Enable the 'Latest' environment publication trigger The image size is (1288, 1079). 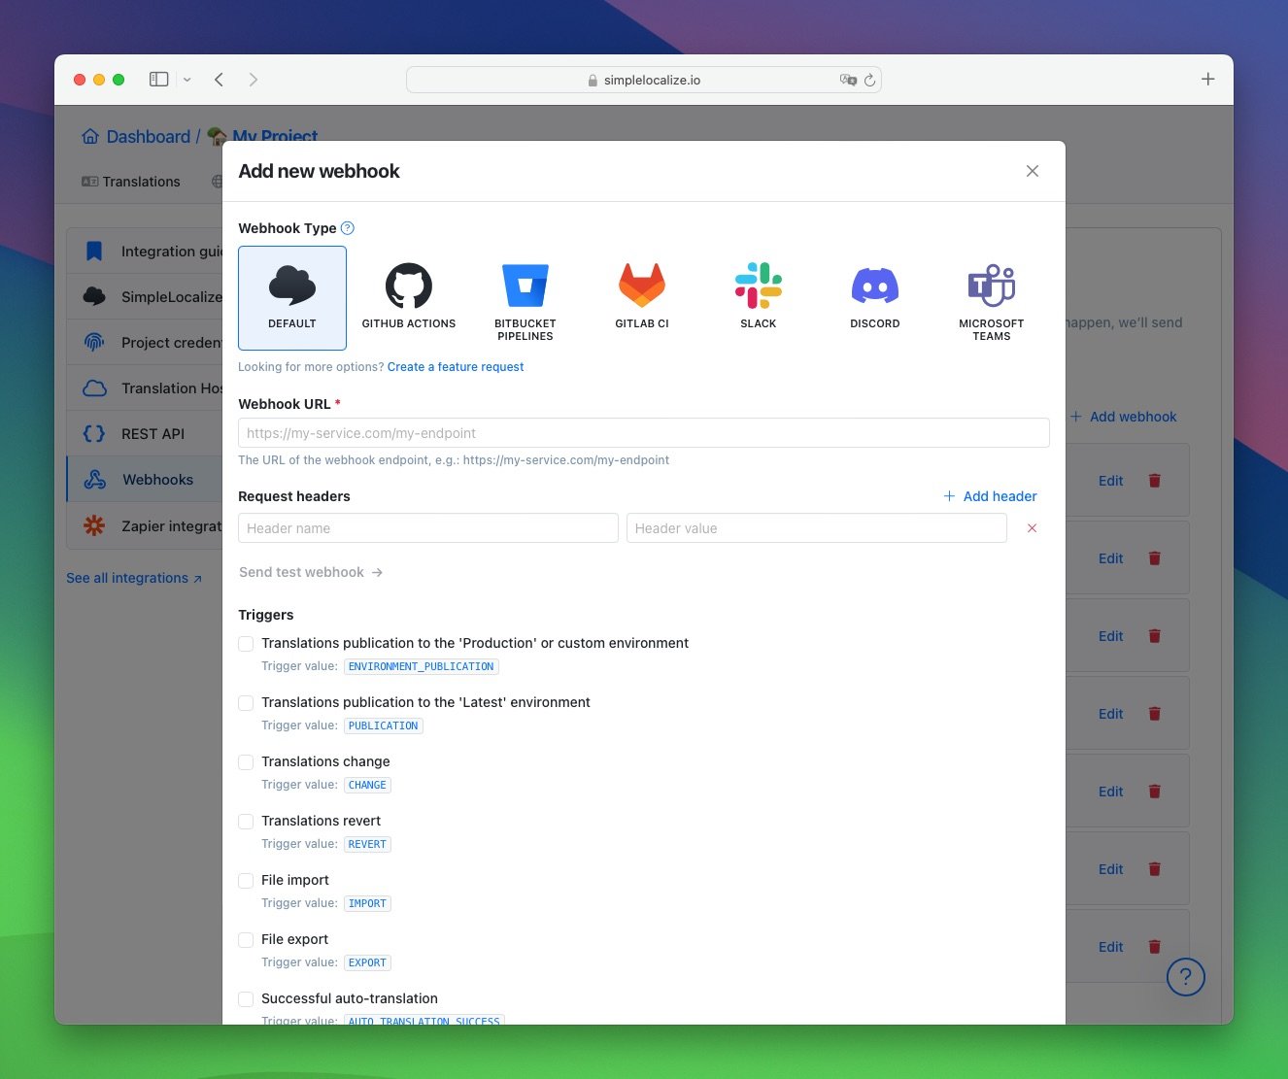pos(246,703)
